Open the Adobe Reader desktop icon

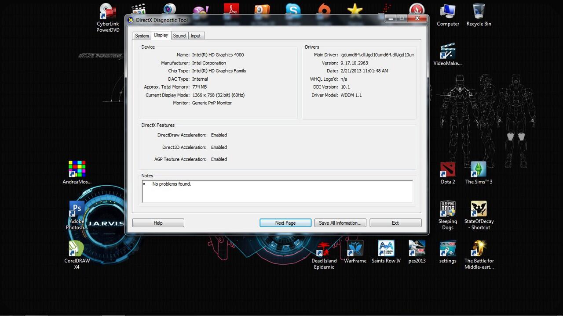[x=231, y=9]
